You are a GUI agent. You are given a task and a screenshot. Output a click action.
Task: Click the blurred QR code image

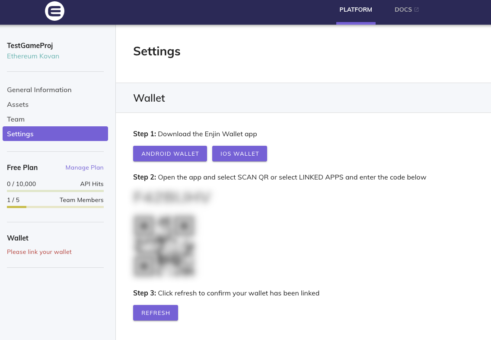tap(164, 245)
